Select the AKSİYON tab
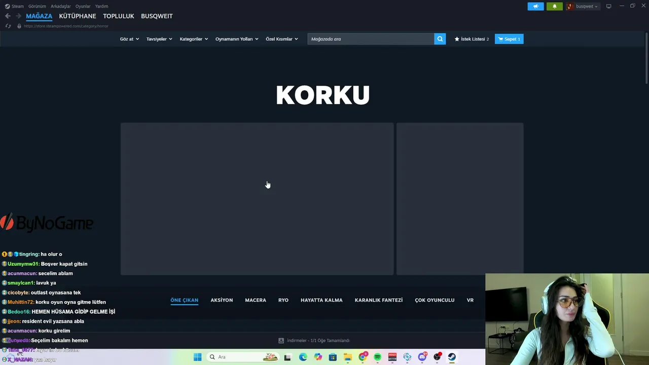Image resolution: width=649 pixels, height=365 pixels. click(x=222, y=300)
